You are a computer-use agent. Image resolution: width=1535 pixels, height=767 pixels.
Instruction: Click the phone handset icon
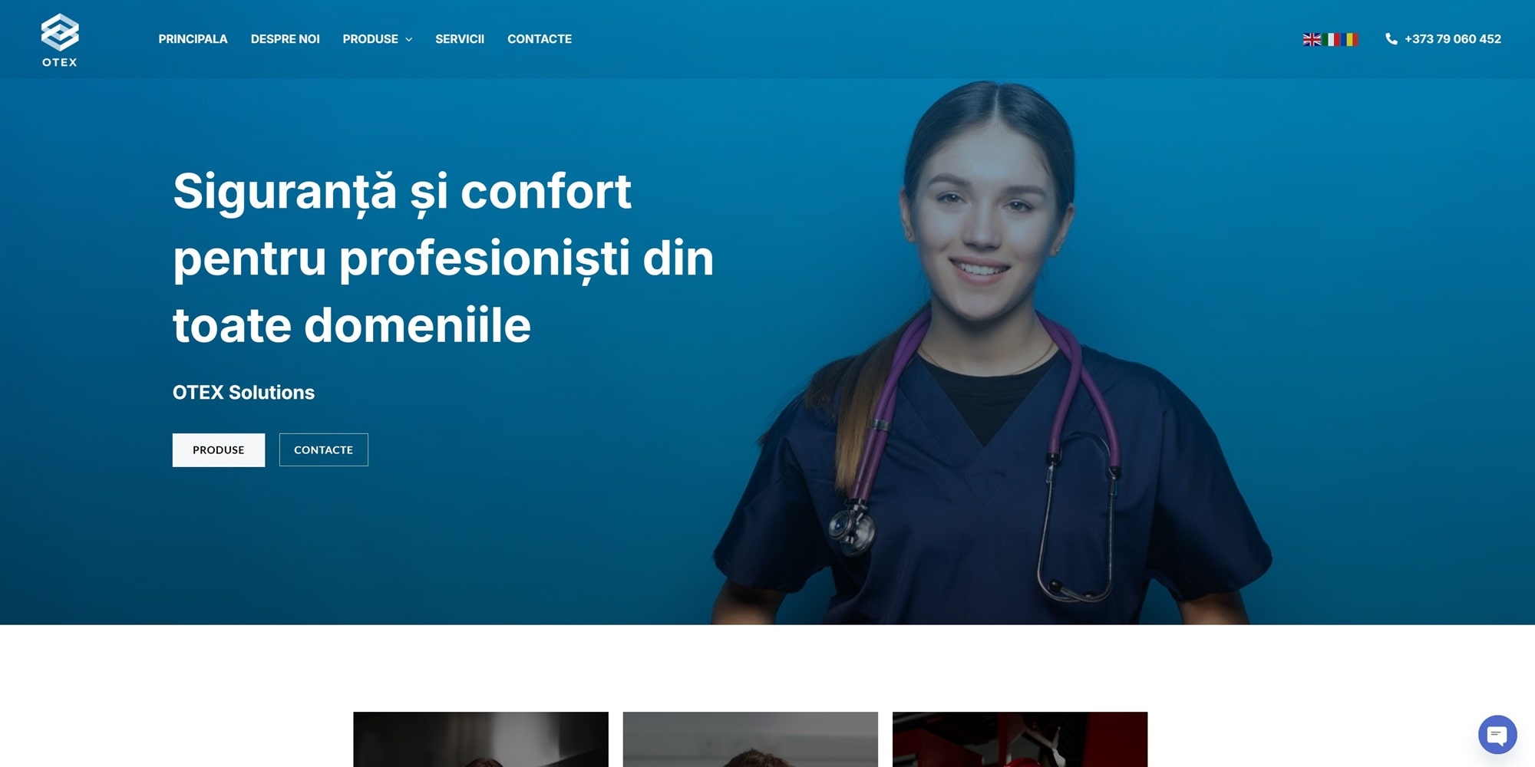coord(1391,39)
